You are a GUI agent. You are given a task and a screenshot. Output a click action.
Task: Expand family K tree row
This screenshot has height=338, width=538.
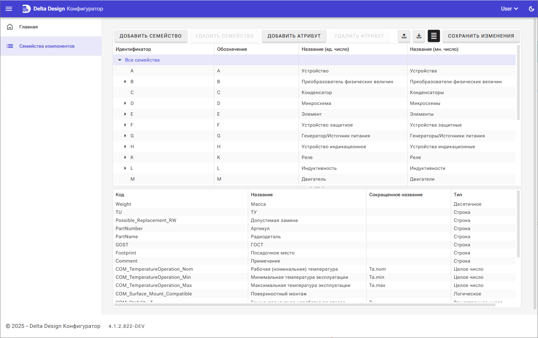125,157
